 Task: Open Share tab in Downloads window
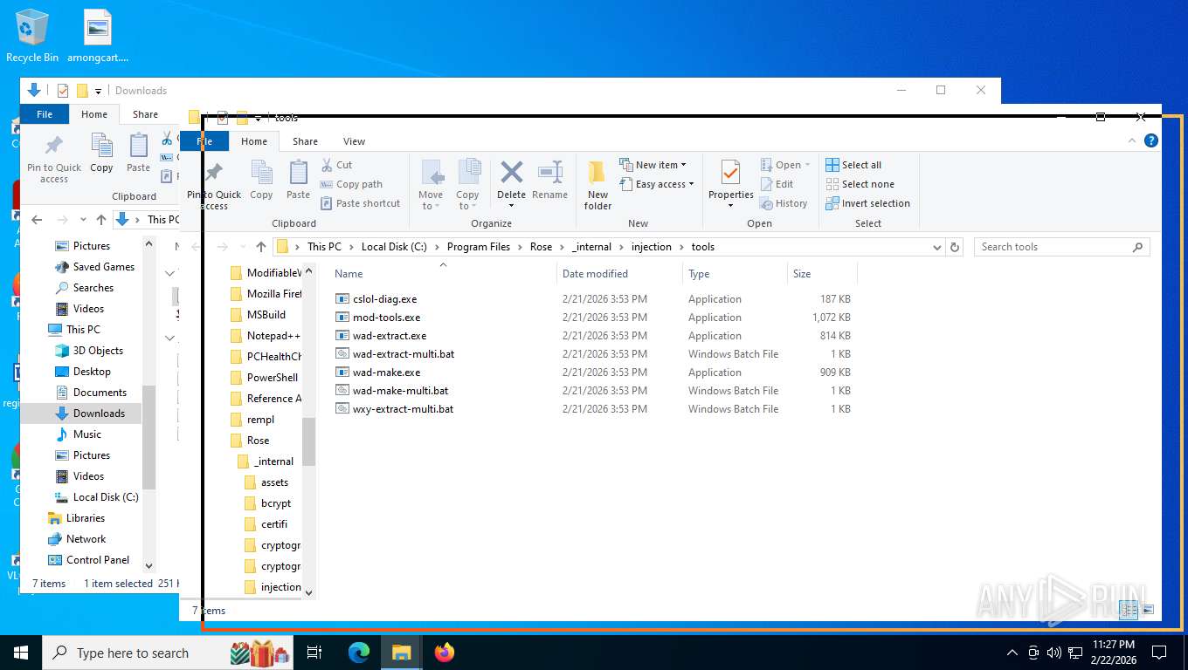click(x=145, y=114)
